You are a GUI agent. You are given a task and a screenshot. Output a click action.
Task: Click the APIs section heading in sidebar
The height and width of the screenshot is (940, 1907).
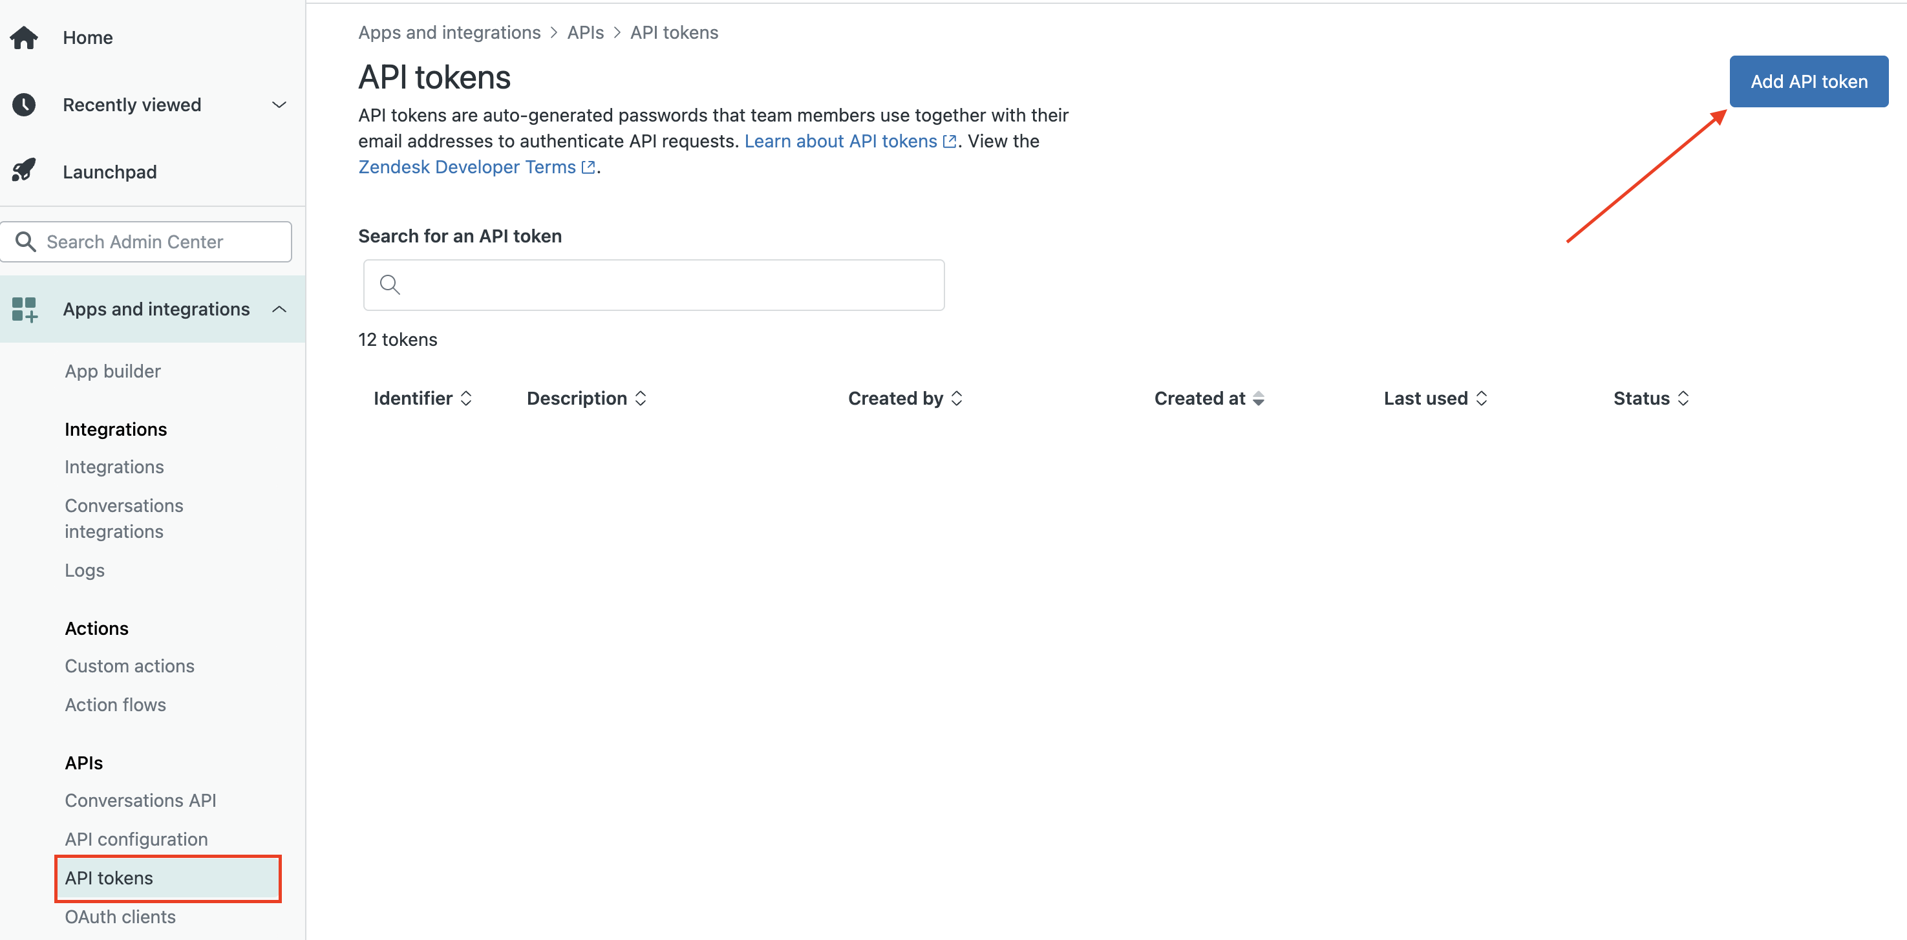(x=83, y=762)
